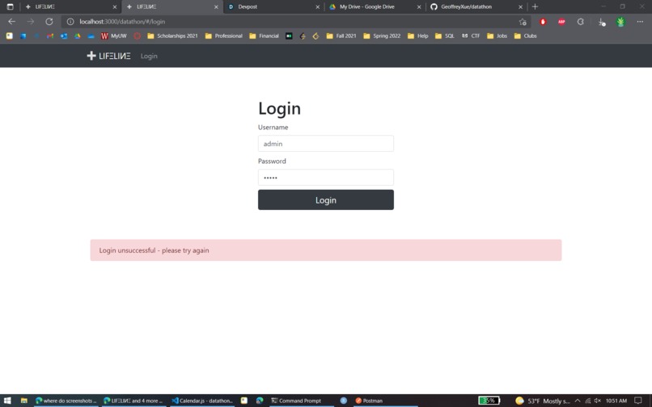Switch to the GeoffreyXue/datathon tab
This screenshot has height=407, width=652.
[476, 6]
